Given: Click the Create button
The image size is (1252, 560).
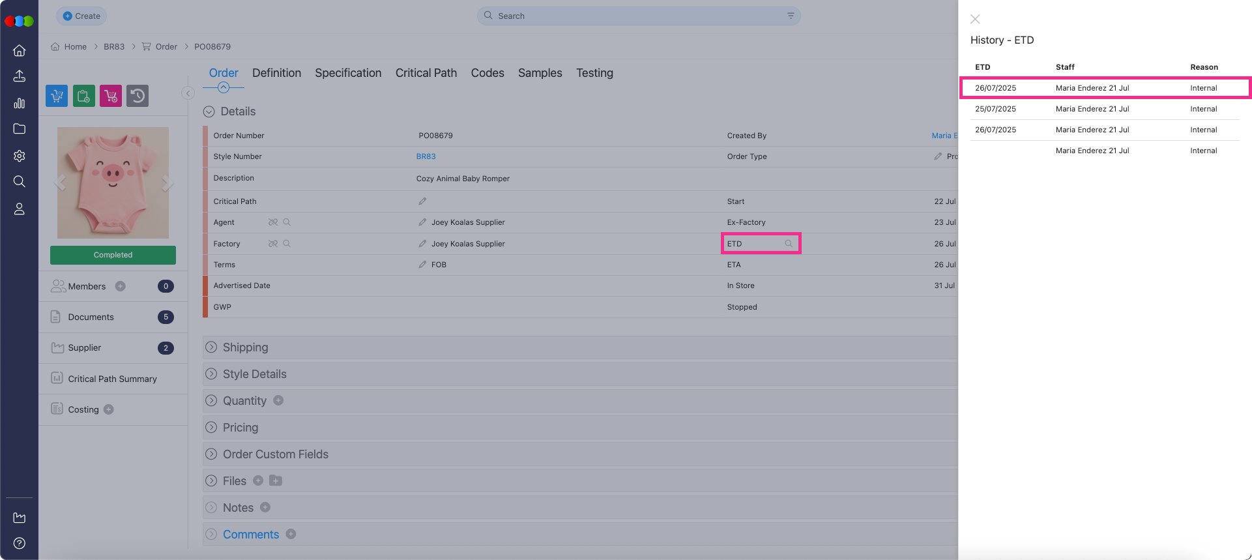Looking at the screenshot, I should (81, 16).
